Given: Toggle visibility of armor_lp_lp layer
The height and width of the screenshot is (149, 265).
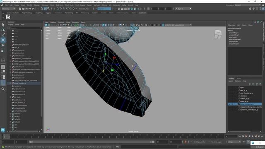Looking at the screenshot, I should [229, 101].
